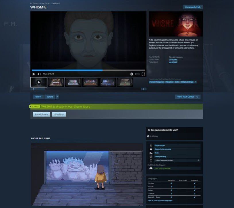This screenshot has height=208, width=234.
Task: Select the Adventure tag
Action: pos(169,82)
